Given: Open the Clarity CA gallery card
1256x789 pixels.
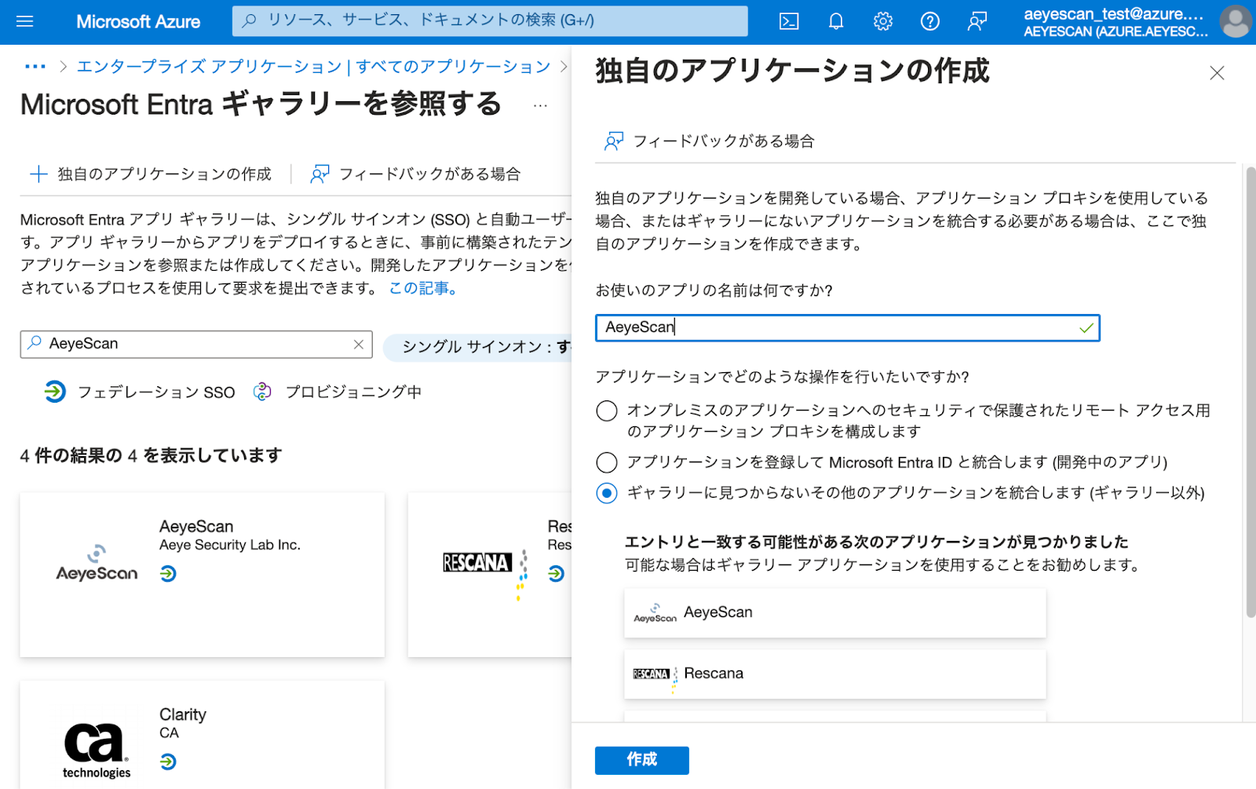Looking at the screenshot, I should pos(203,735).
